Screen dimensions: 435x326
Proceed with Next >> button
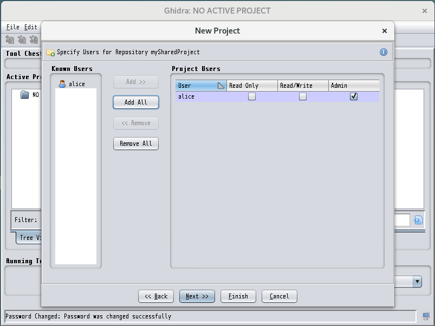point(197,296)
